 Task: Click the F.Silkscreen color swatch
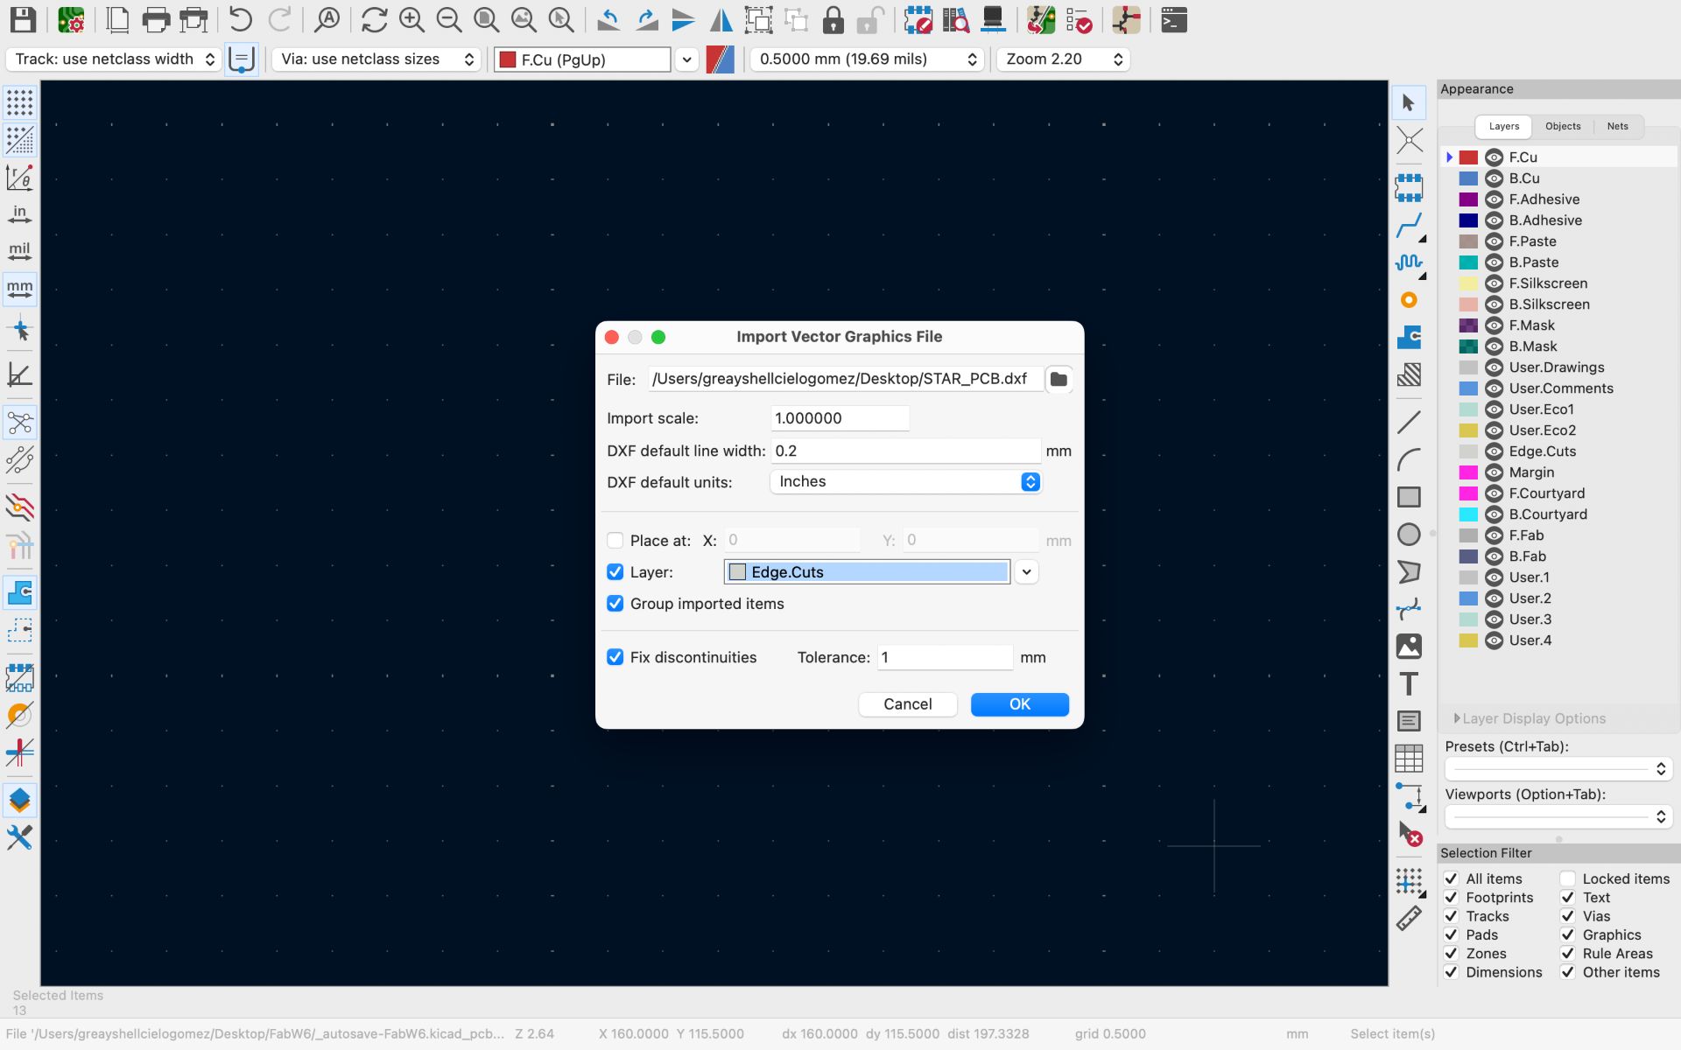pyautogui.click(x=1468, y=283)
